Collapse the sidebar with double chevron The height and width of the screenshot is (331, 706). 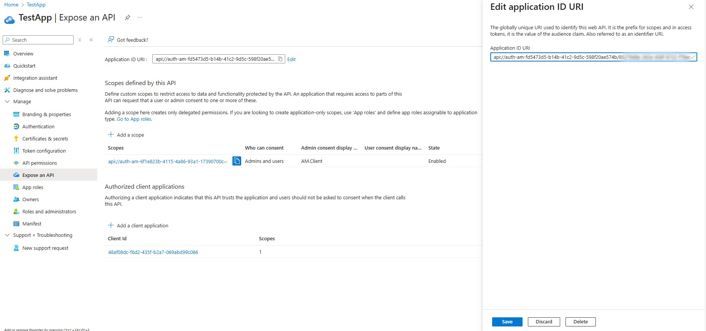tap(91, 40)
